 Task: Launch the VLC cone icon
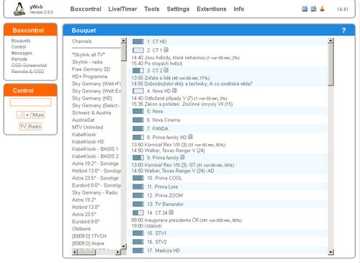322,9
